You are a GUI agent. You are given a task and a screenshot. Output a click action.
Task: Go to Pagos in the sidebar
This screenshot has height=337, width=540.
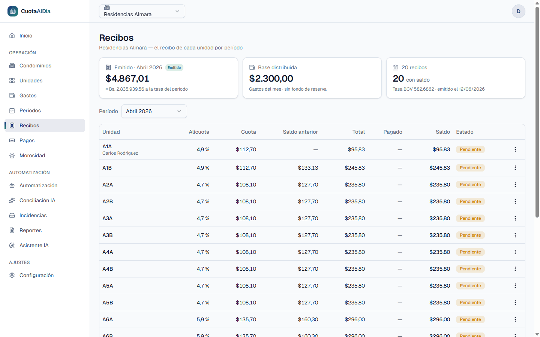(45, 140)
